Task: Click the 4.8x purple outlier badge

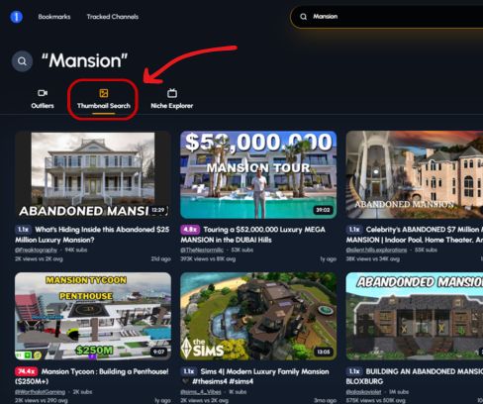Action: (190, 230)
